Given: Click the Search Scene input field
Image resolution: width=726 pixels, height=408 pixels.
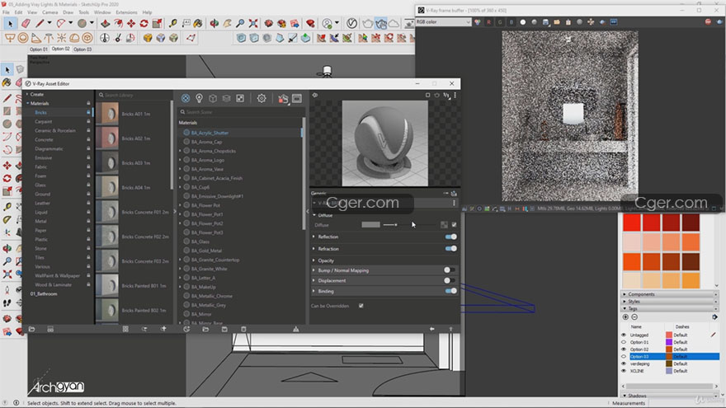Looking at the screenshot, I should (x=240, y=112).
